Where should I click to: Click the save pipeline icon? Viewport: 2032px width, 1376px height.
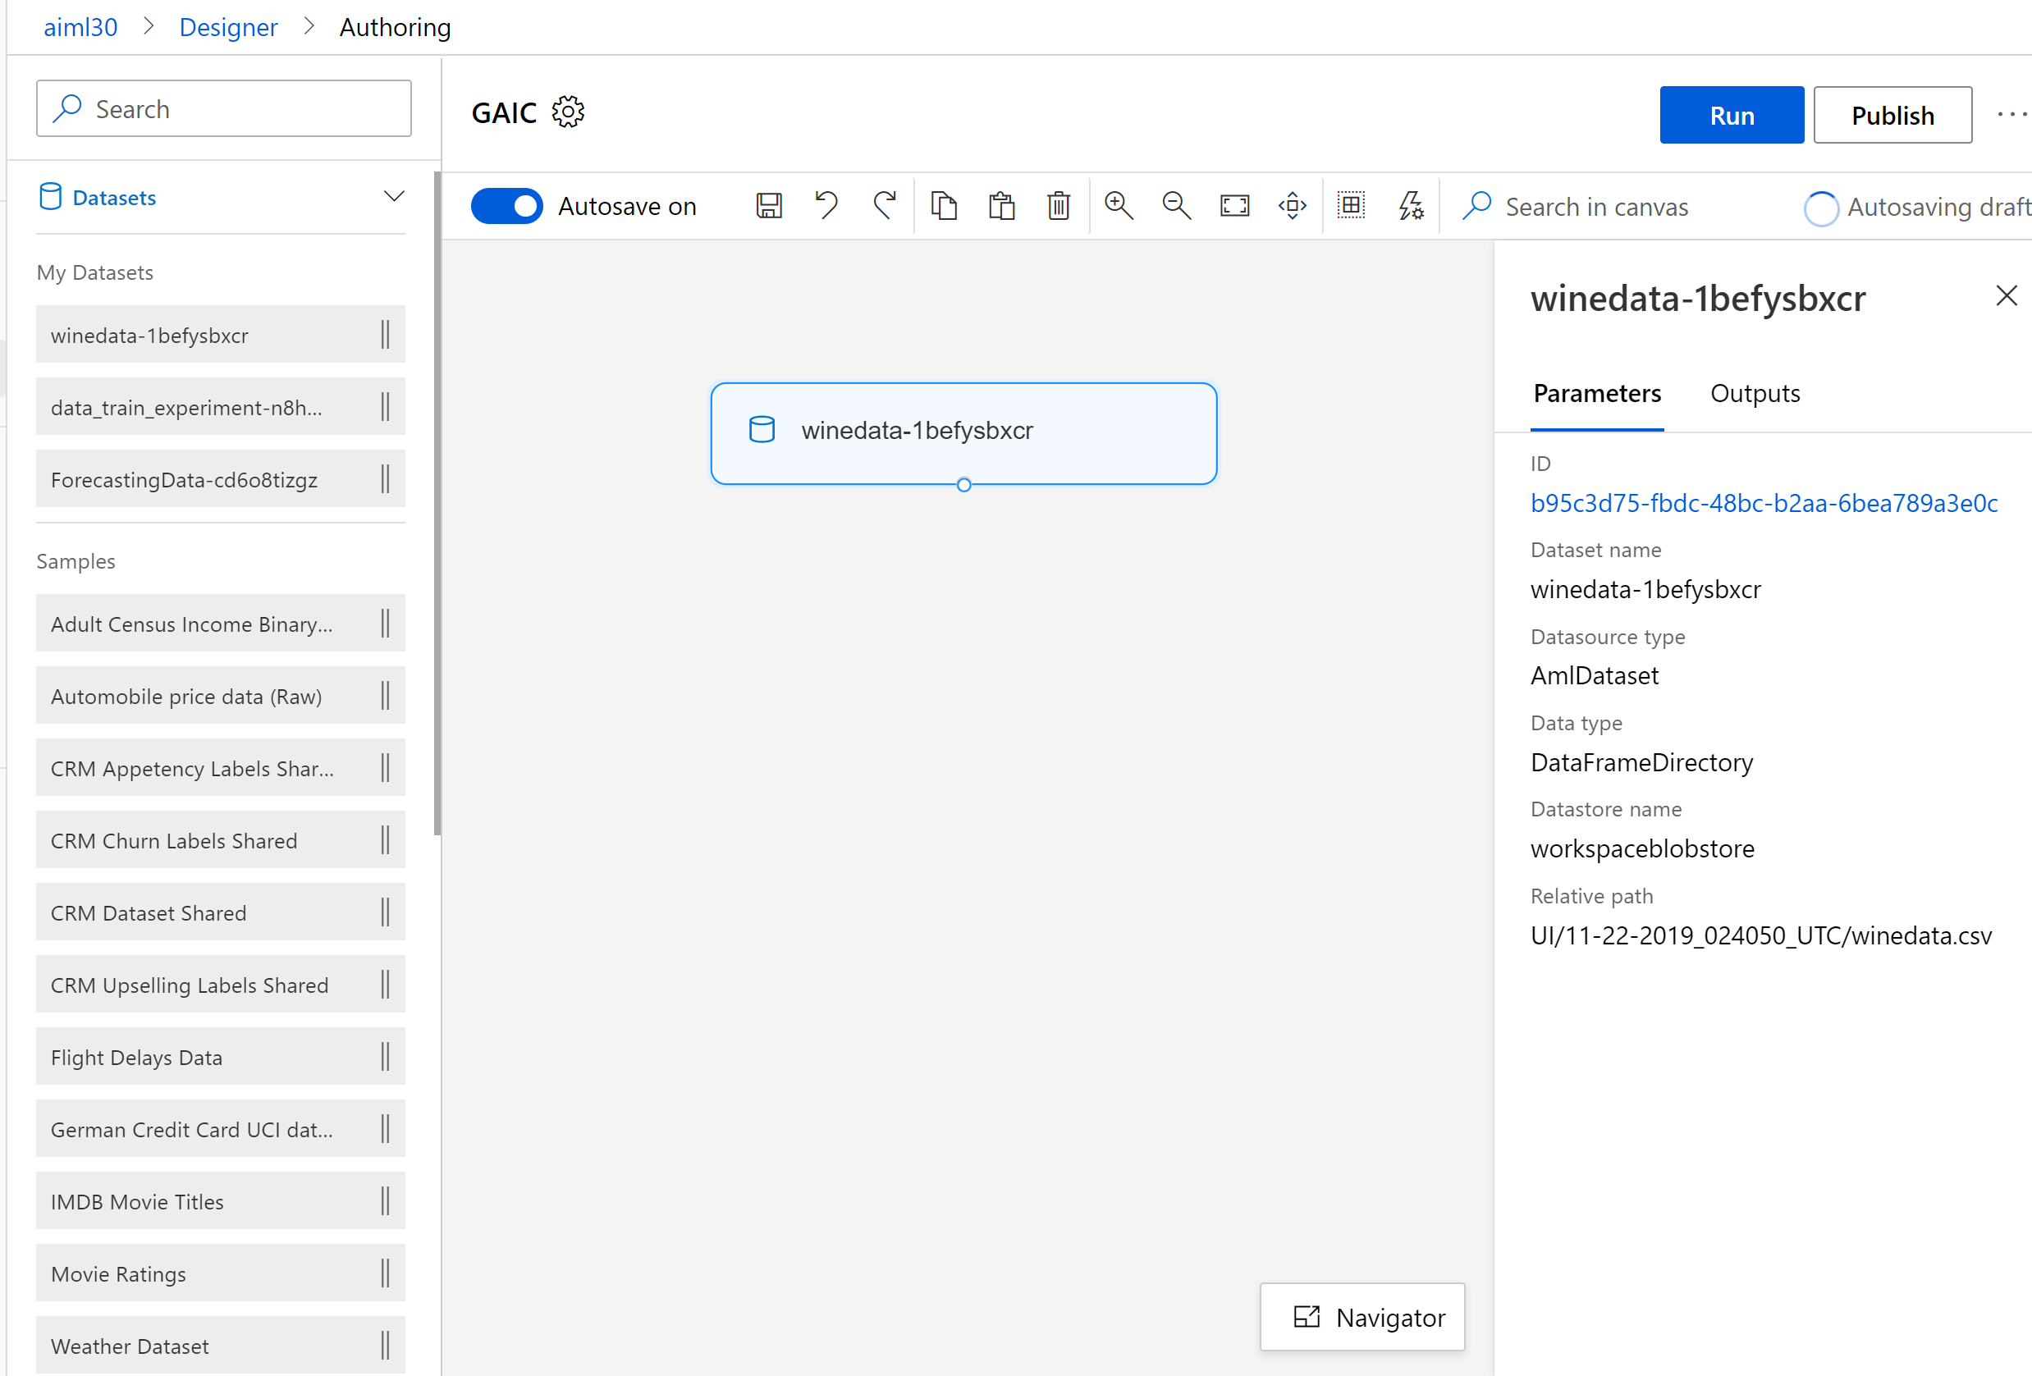(768, 206)
